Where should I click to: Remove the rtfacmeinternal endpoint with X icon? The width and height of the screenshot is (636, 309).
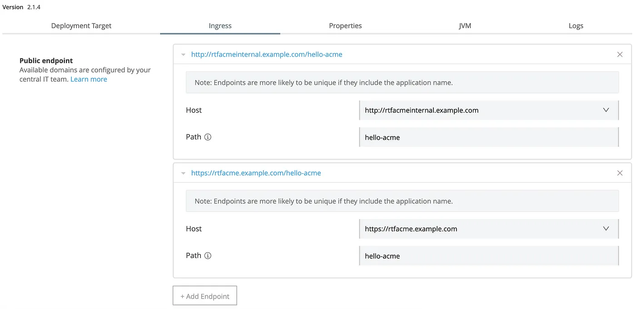620,54
